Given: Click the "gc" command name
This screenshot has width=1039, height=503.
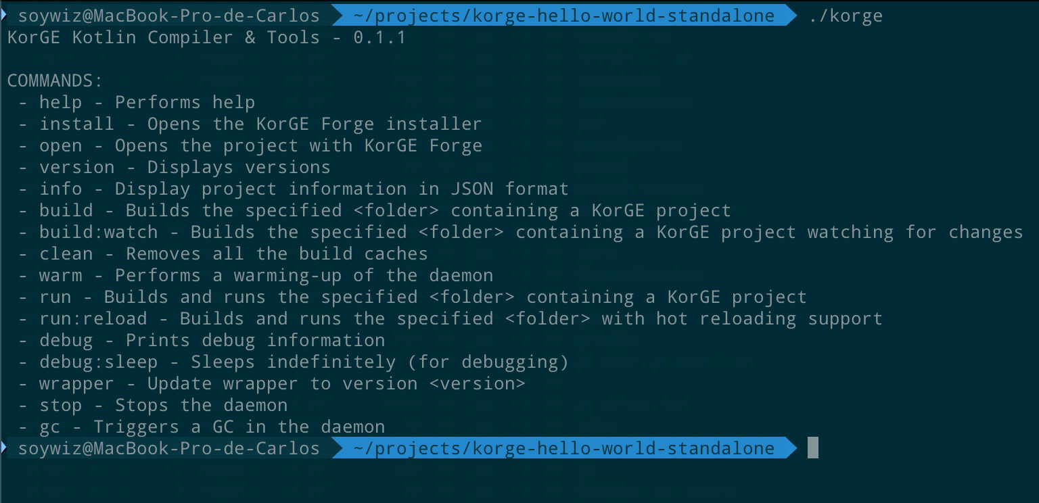Looking at the screenshot, I should [49, 427].
